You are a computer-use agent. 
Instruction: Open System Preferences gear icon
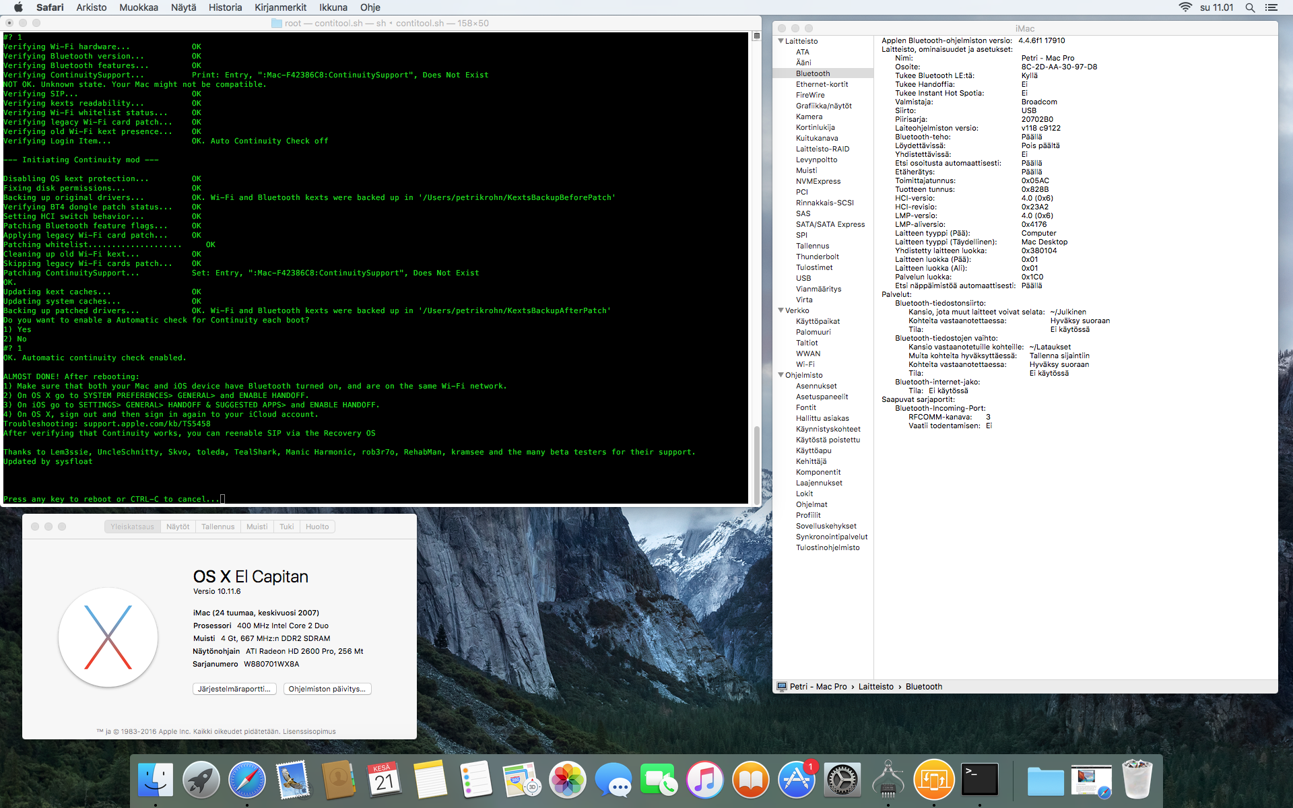(842, 780)
